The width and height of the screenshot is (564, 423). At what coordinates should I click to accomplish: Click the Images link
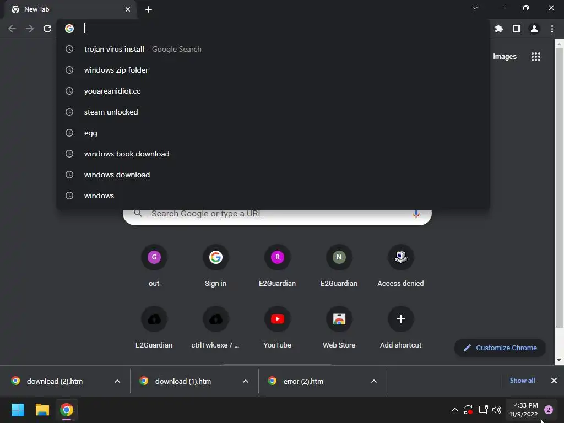tap(505, 57)
